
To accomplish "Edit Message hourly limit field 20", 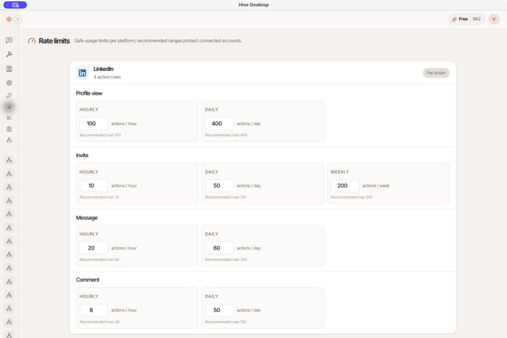I will click(94, 248).
